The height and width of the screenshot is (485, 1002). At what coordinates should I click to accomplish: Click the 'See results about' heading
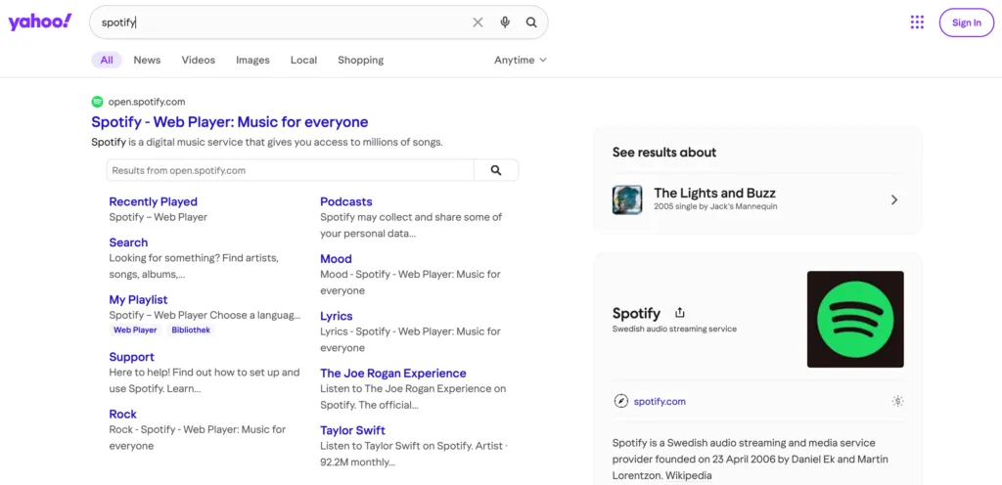664,153
